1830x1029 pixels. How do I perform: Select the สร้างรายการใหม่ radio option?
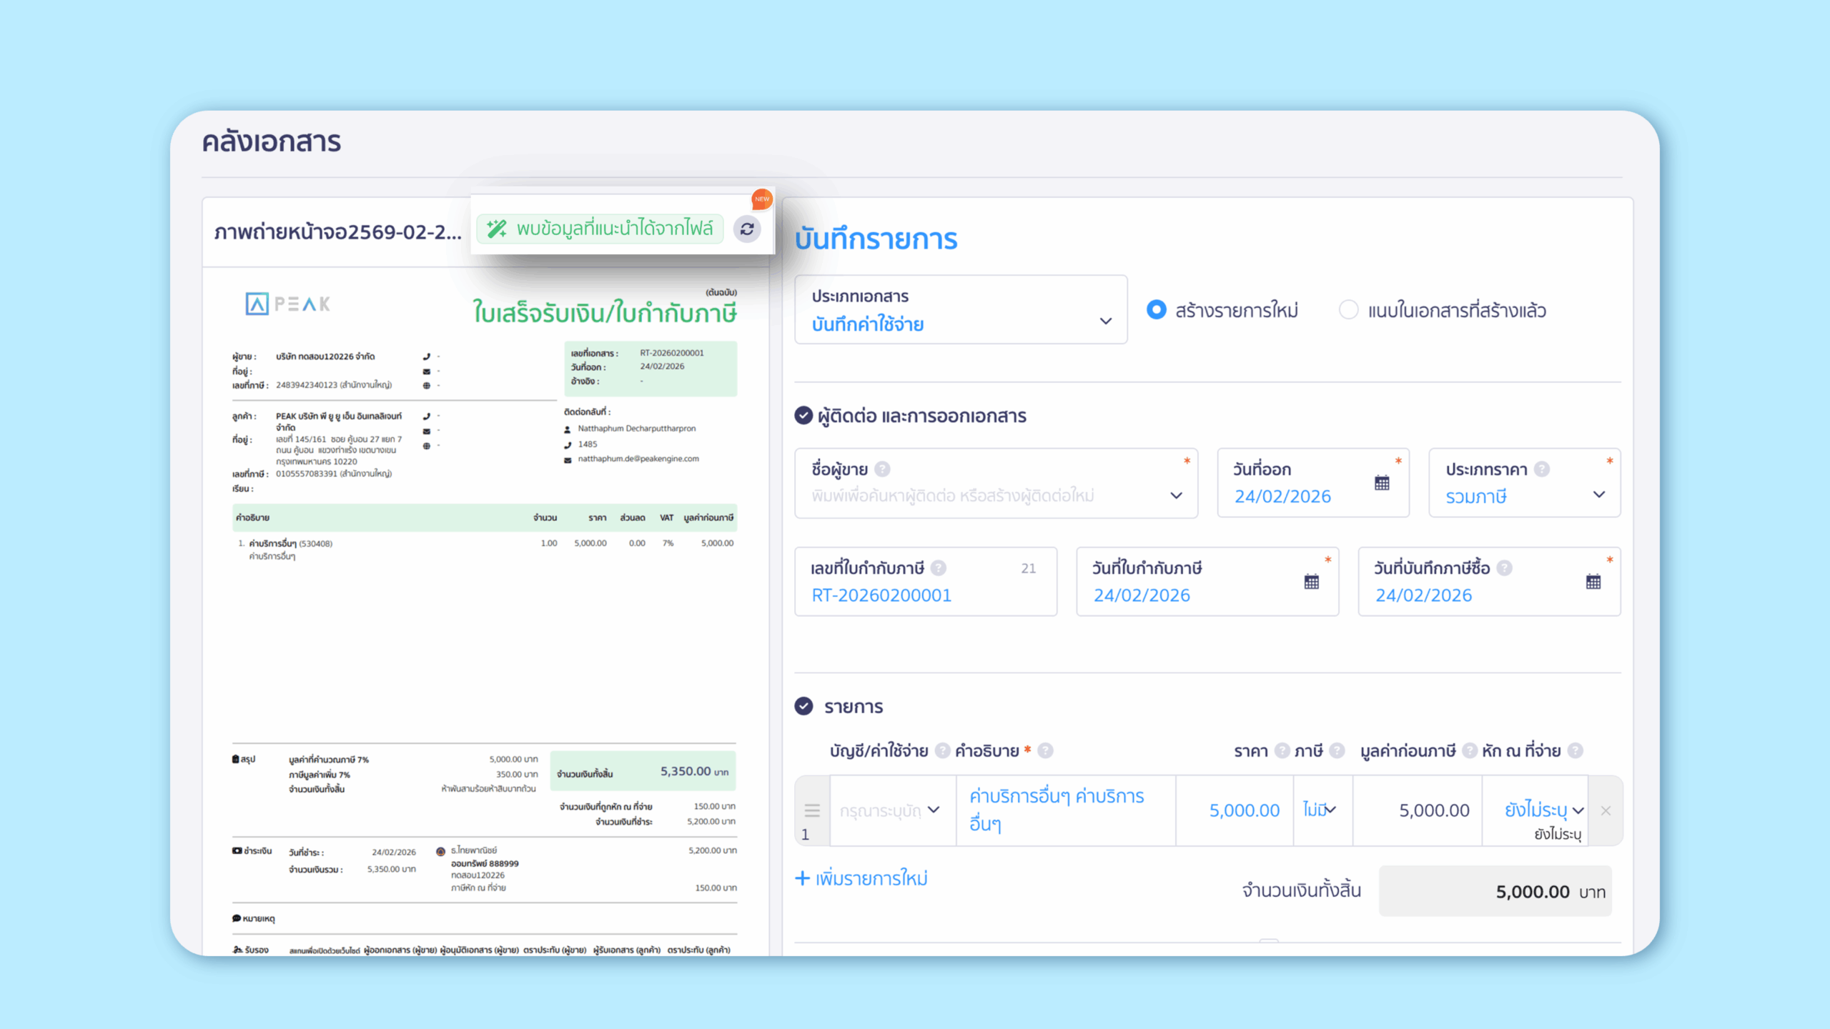pyautogui.click(x=1156, y=310)
